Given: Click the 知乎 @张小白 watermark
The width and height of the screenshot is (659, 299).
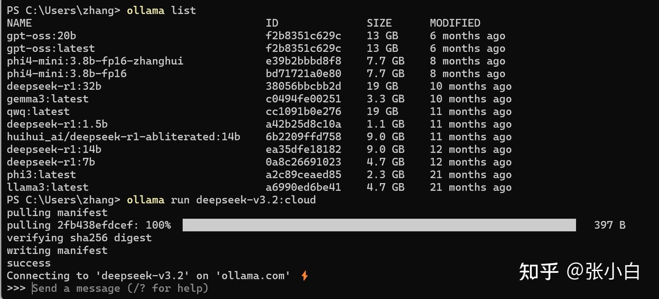Looking at the screenshot, I should pyautogui.click(x=579, y=272).
